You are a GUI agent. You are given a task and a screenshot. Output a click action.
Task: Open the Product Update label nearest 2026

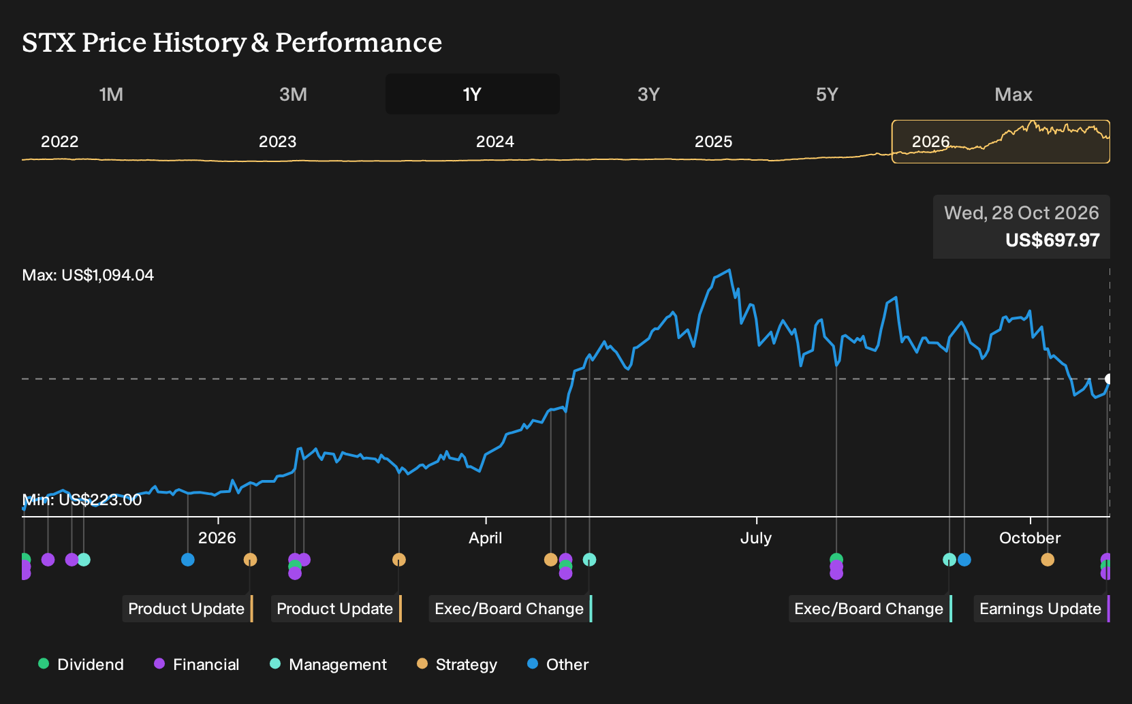click(187, 609)
